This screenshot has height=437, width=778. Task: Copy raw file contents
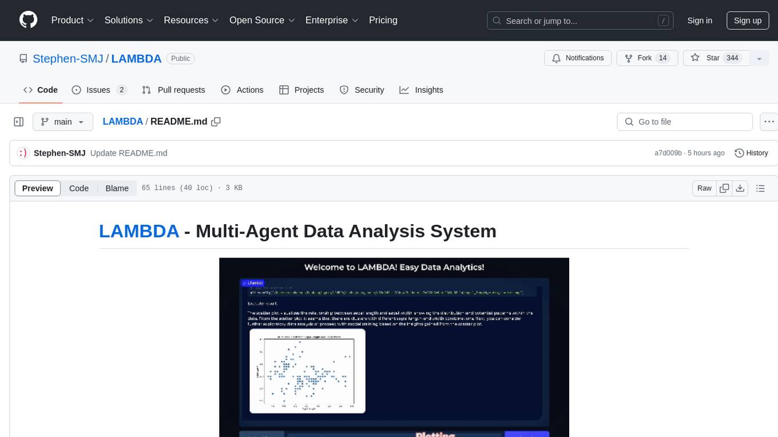pyautogui.click(x=724, y=188)
